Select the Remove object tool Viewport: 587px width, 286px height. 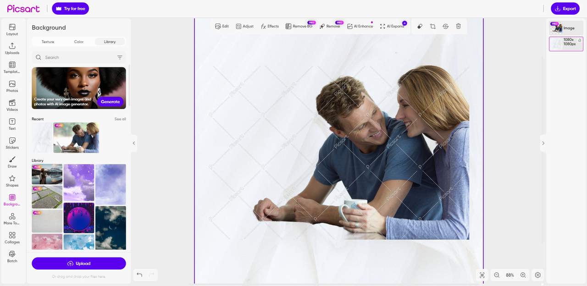(x=330, y=26)
